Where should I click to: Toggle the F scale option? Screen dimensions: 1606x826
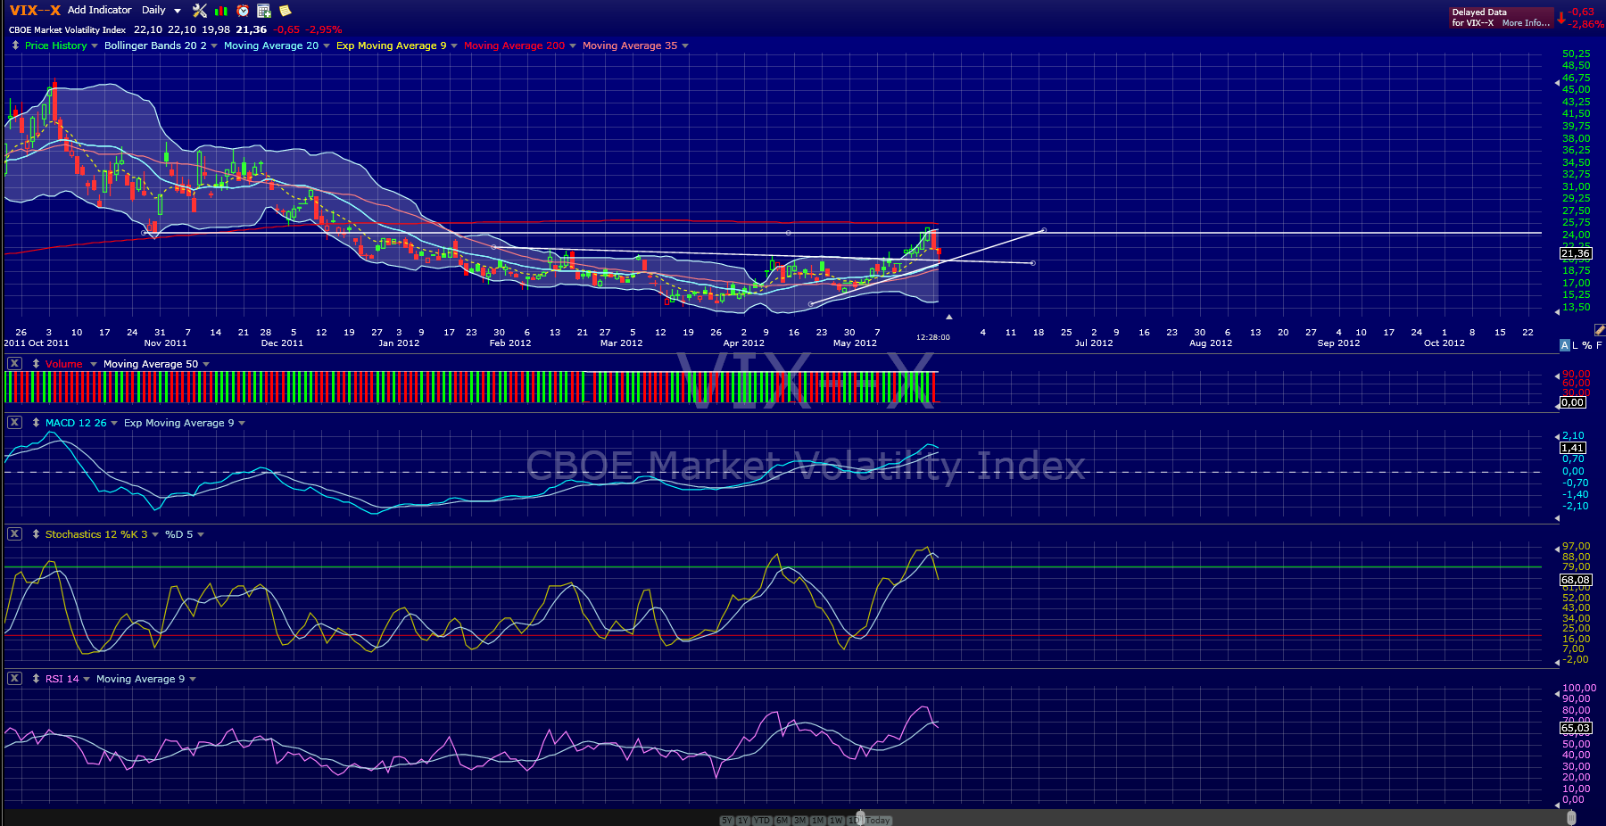1599,345
